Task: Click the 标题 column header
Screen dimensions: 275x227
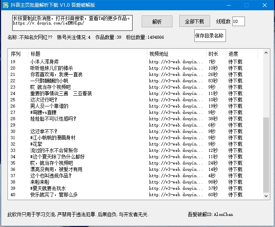Action: (87, 54)
